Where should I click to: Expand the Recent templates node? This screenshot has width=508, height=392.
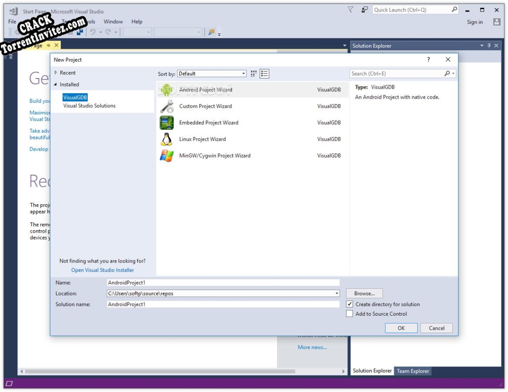point(56,73)
